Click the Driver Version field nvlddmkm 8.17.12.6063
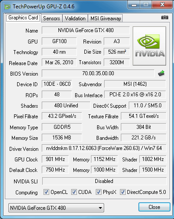Image resolution: width=174 pixels, height=219 pixels. tap(104, 148)
